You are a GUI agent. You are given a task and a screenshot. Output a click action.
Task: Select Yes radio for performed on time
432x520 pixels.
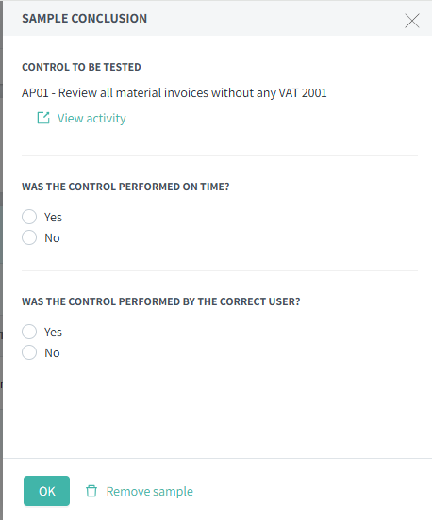coord(29,217)
